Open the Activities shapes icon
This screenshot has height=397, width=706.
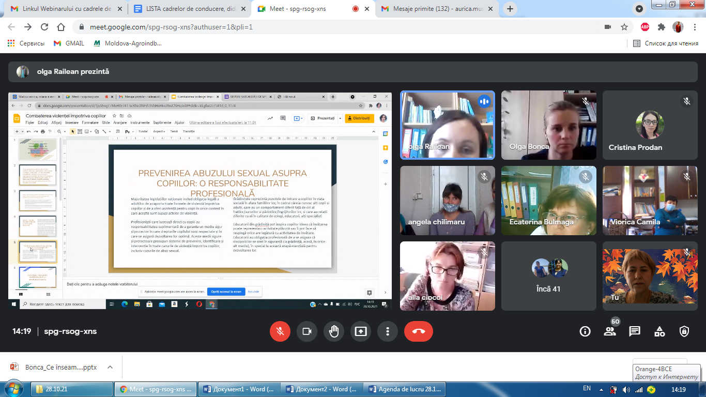click(659, 331)
